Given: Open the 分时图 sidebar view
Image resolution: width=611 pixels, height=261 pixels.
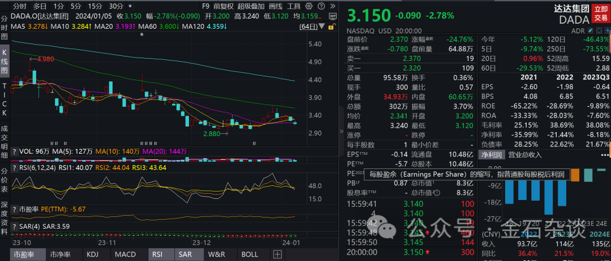Looking at the screenshot, I should point(5,28).
